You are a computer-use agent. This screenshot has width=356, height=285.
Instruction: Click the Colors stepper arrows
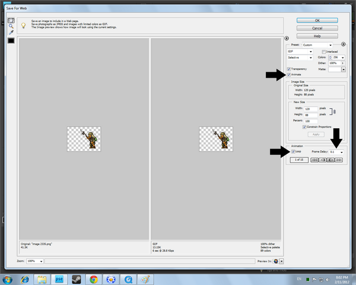330,57
